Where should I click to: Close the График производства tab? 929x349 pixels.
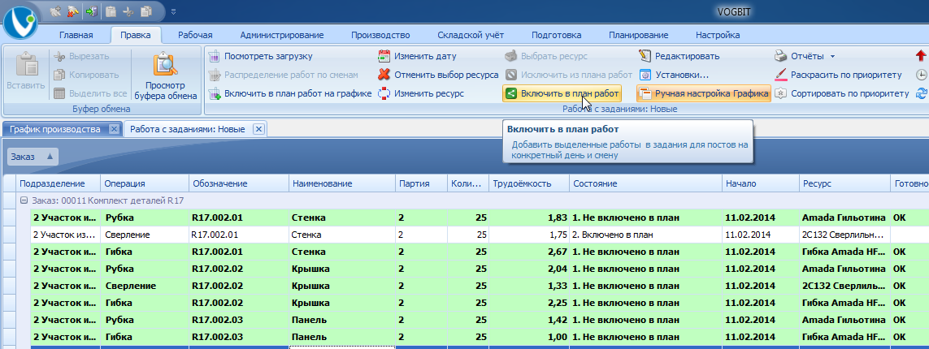click(x=115, y=129)
